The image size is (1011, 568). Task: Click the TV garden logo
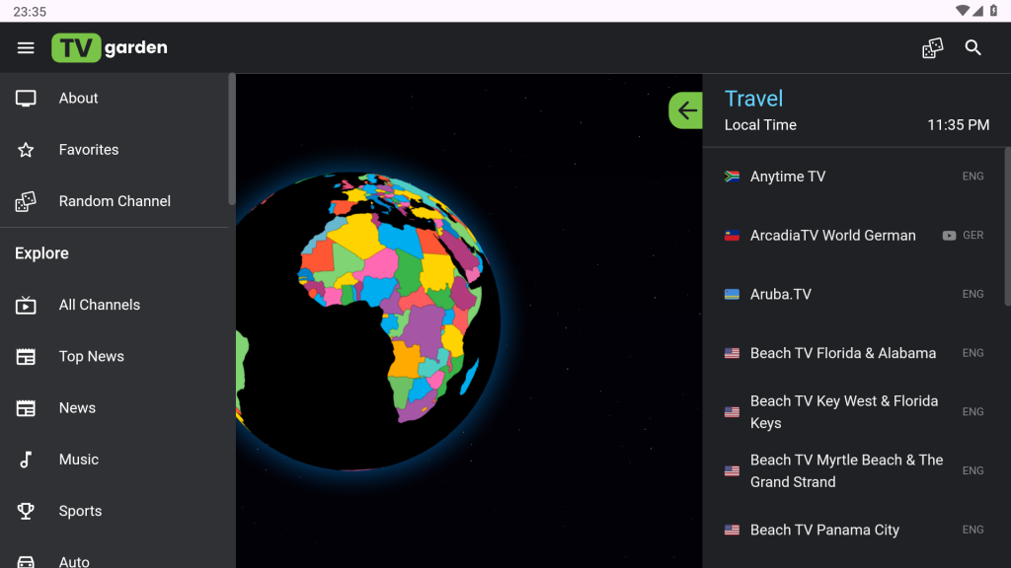pos(110,47)
